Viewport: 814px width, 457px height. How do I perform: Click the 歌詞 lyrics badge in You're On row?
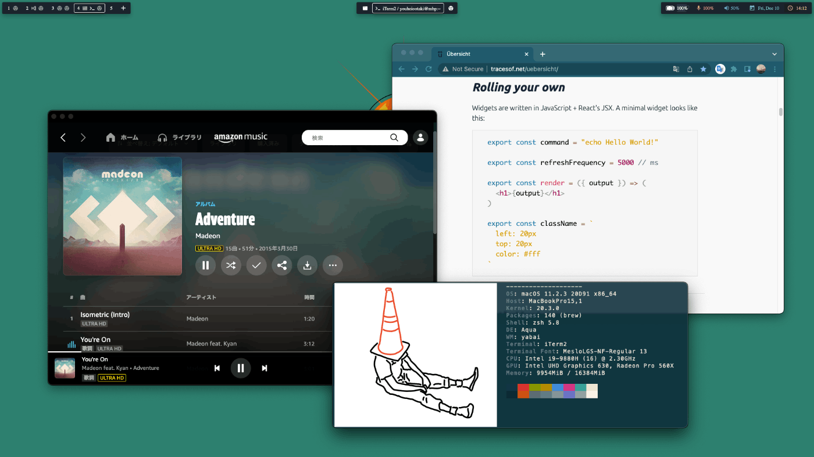point(87,348)
